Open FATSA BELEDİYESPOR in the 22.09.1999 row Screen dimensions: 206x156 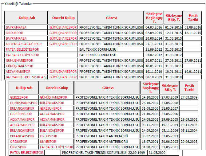(x=27, y=153)
